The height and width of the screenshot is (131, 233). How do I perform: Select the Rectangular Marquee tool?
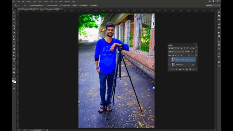pos(14,16)
